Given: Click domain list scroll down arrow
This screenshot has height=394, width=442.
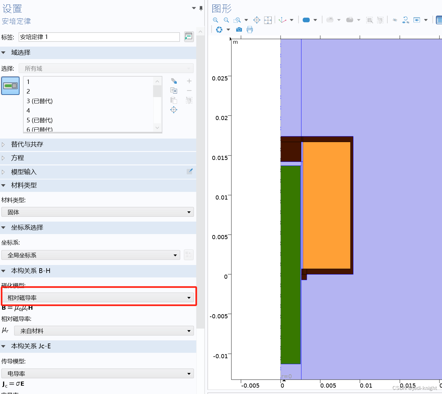Looking at the screenshot, I should [157, 127].
